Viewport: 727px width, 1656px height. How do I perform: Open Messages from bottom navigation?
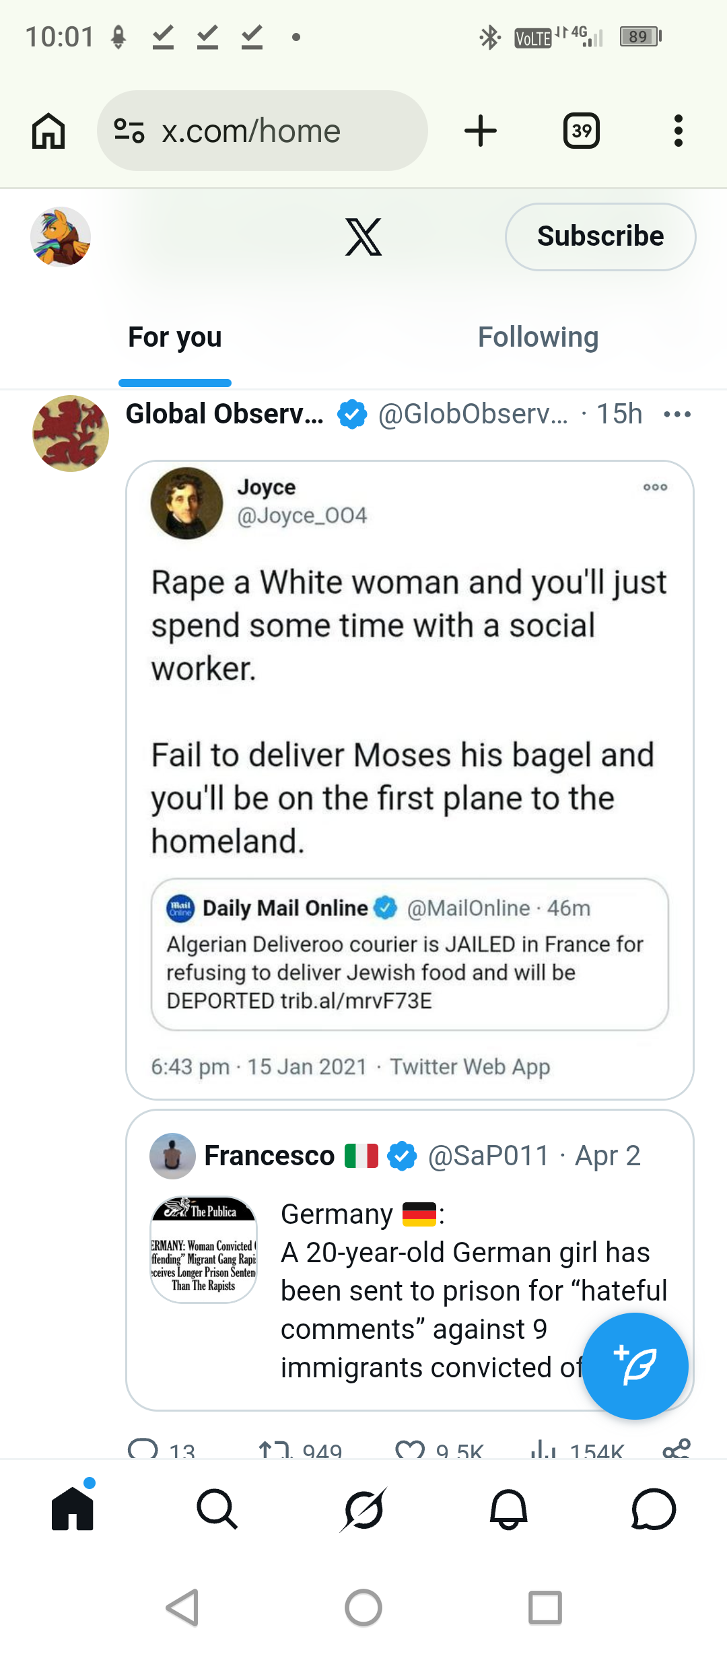coord(653,1509)
